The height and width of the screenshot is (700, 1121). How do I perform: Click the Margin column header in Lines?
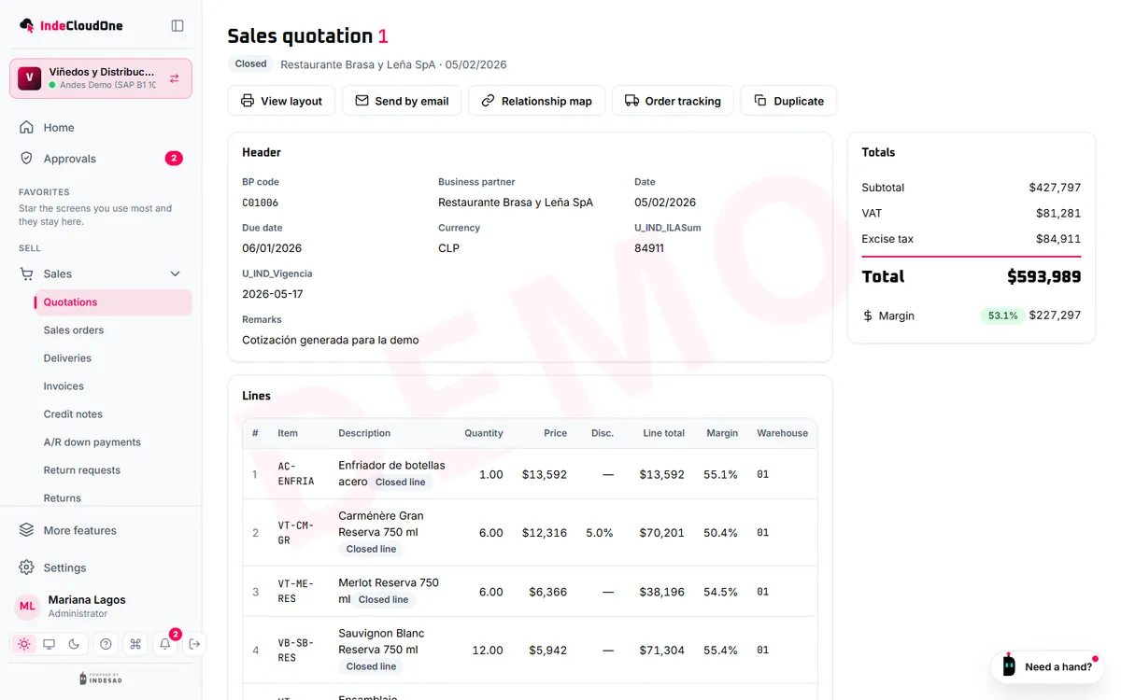722,433
